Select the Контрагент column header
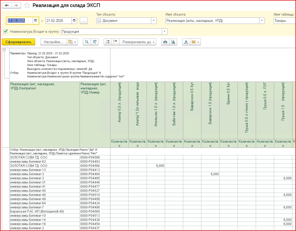The width and height of the screenshot is (296, 231). click(44, 115)
